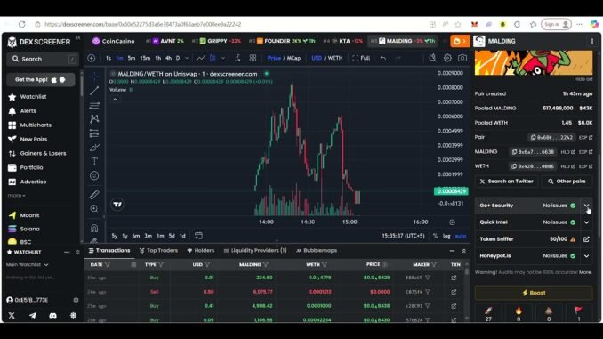Open the timeframe dropdown arrow
603x339 pixels.
[x=187, y=58]
